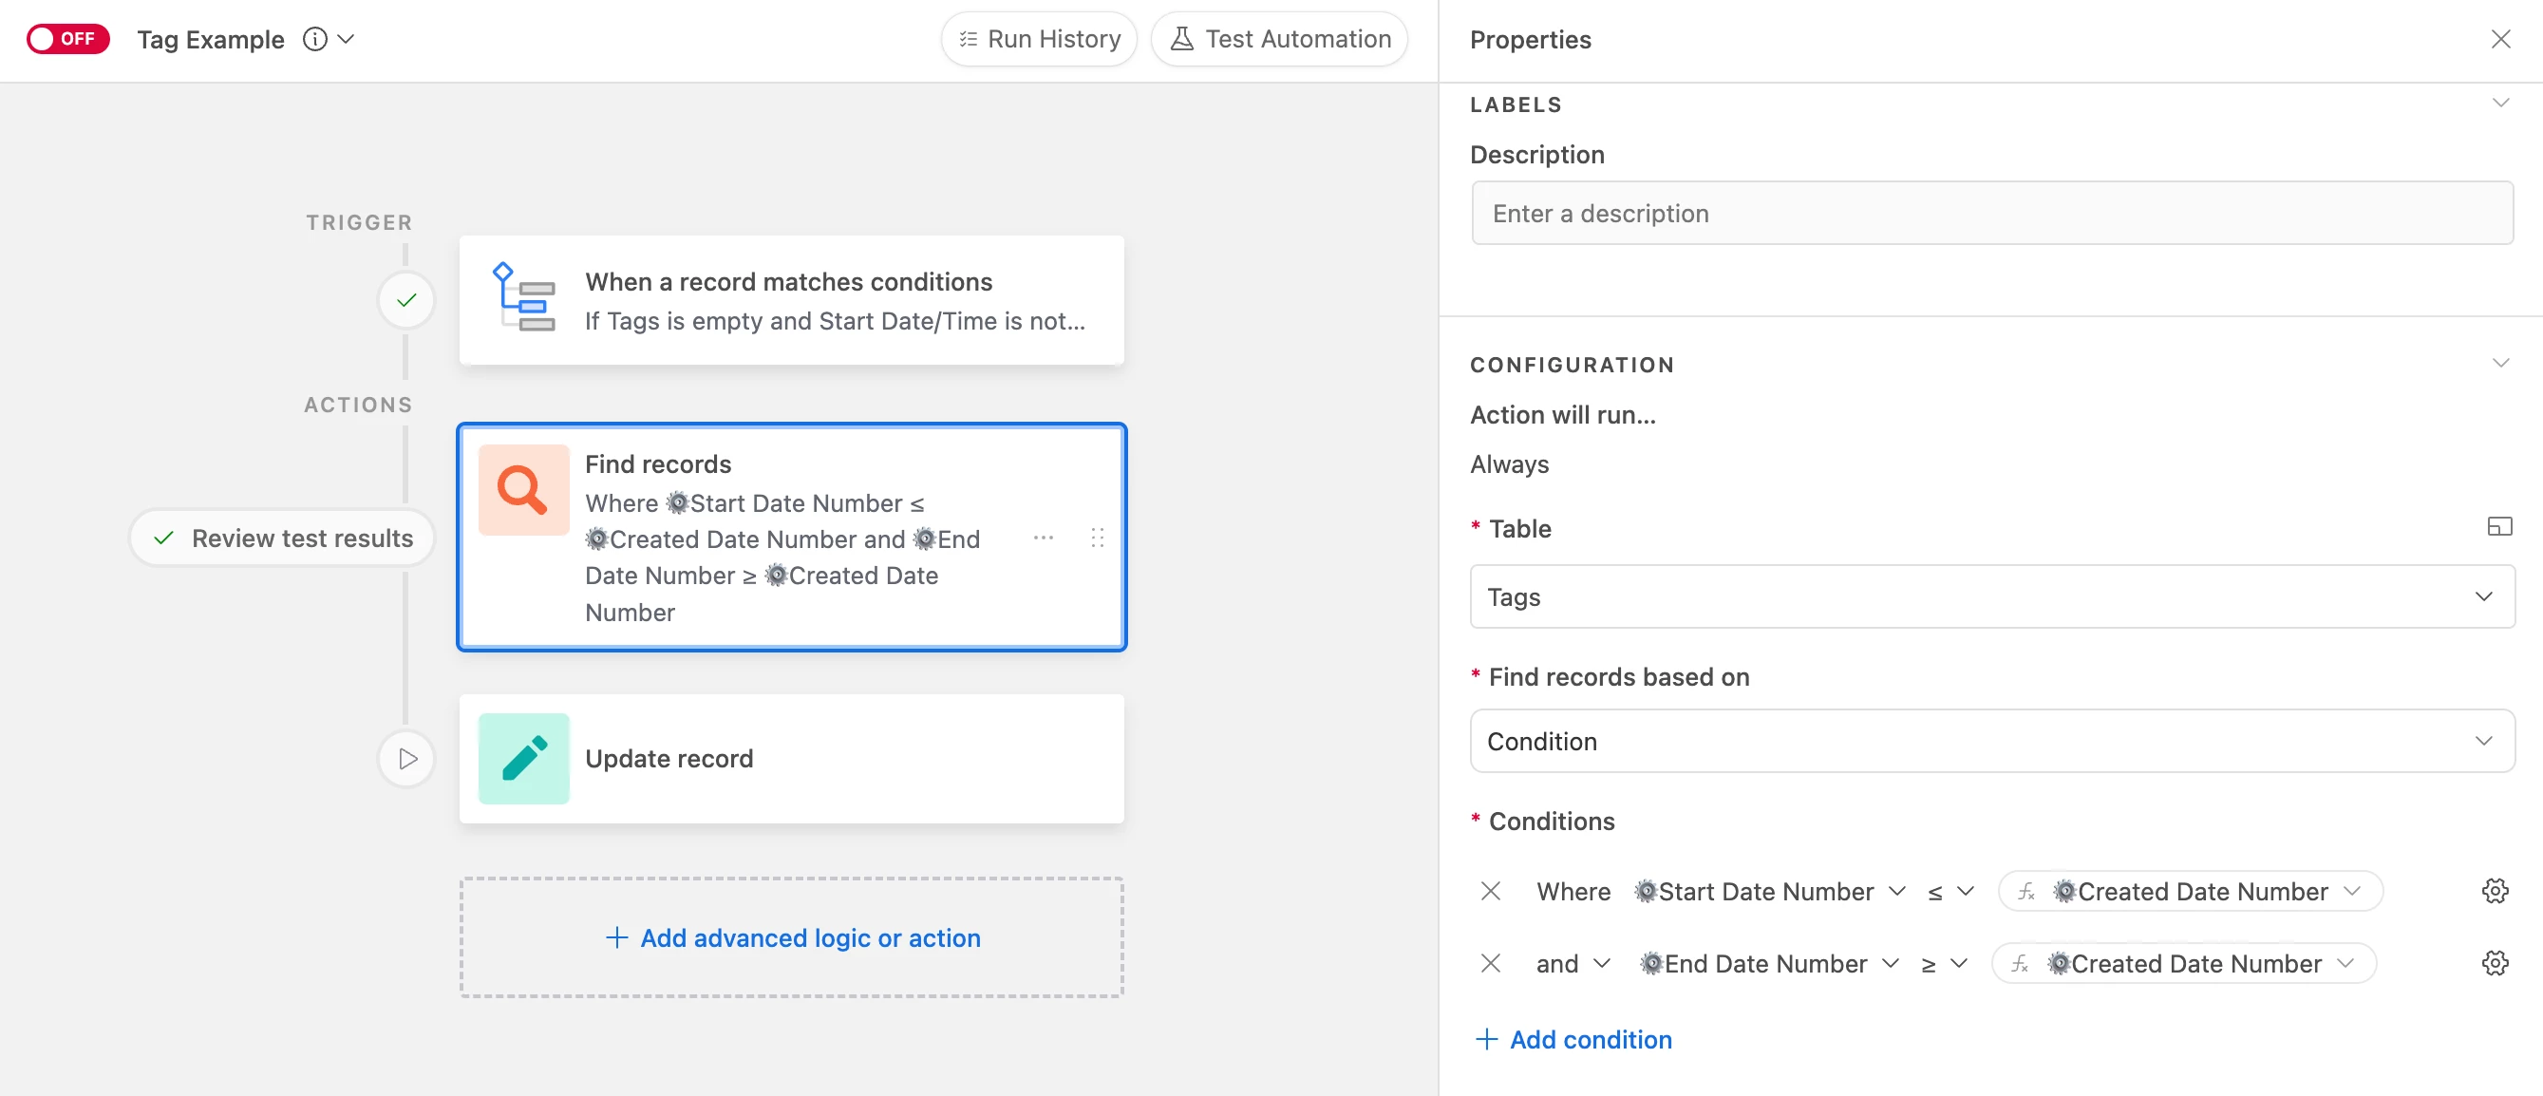The image size is (2543, 1096).
Task: Click the info icon beside Tag Example
Action: coord(315,40)
